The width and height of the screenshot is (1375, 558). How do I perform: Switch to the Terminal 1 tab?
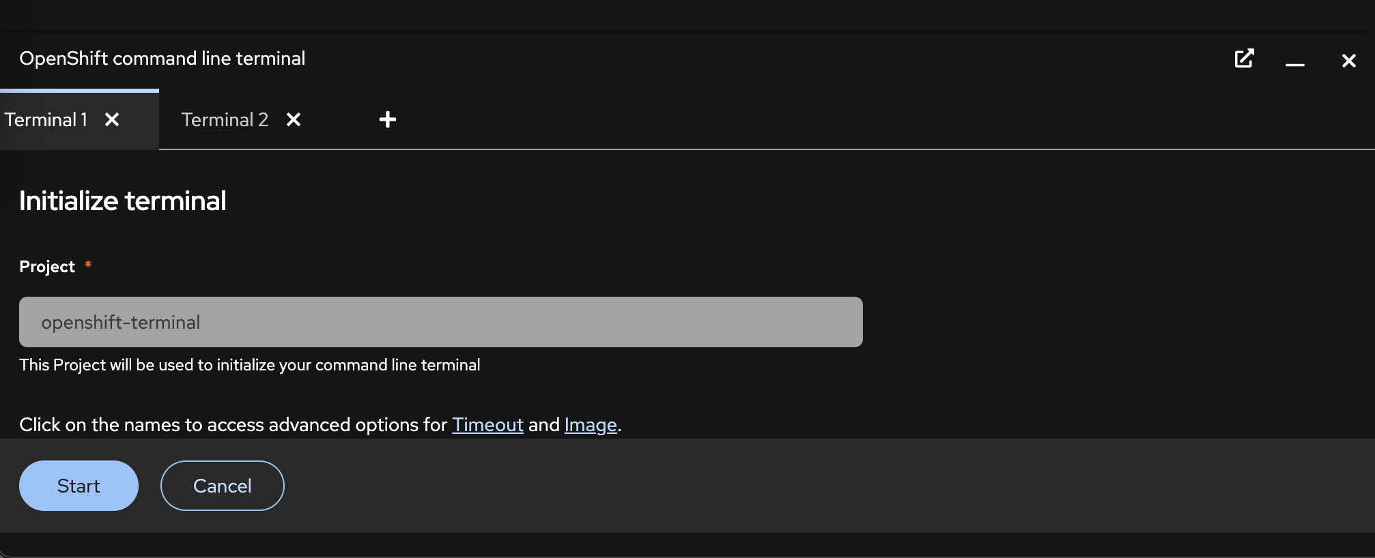46,120
